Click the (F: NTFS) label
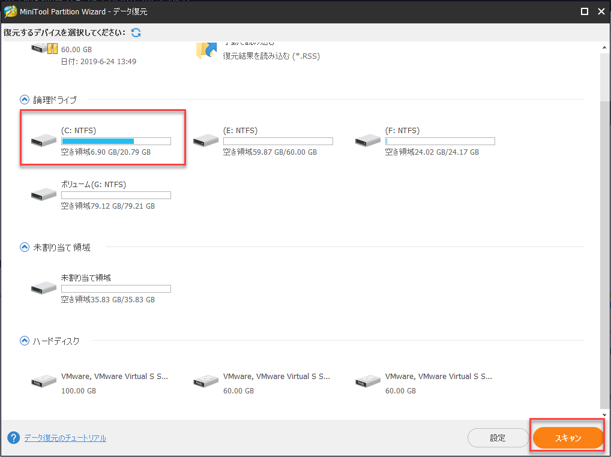Viewport: 611px width, 457px height. (403, 130)
